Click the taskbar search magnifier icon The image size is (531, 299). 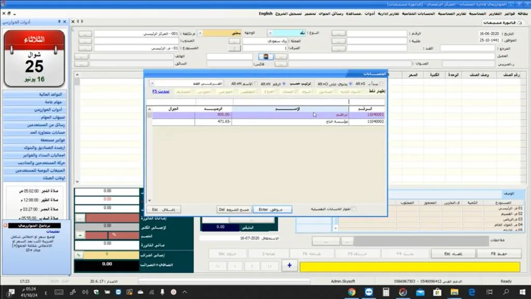[x=506, y=292]
